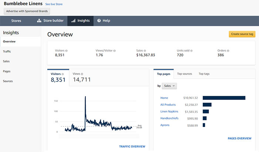Screen dimensions: 259x152
Task: Switch to the Visitors chart tab
Action: click(x=58, y=77)
